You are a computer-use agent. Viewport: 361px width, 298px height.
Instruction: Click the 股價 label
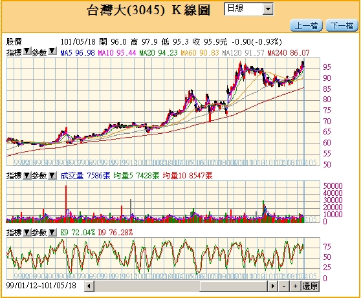[x=14, y=42]
